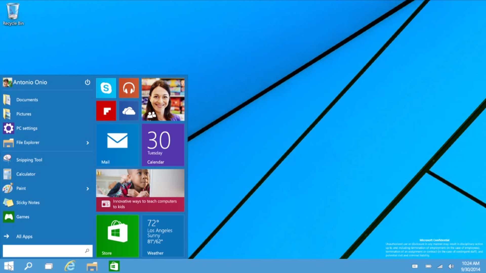486x273 pixels.
Task: Open the green Store tile
Action: [117, 235]
